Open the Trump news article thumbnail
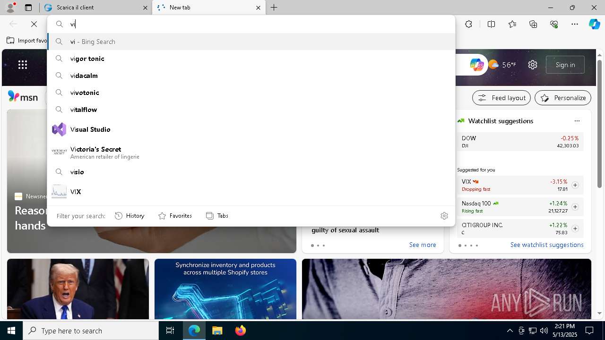Screen dimensions: 605x340 click(x=78, y=289)
